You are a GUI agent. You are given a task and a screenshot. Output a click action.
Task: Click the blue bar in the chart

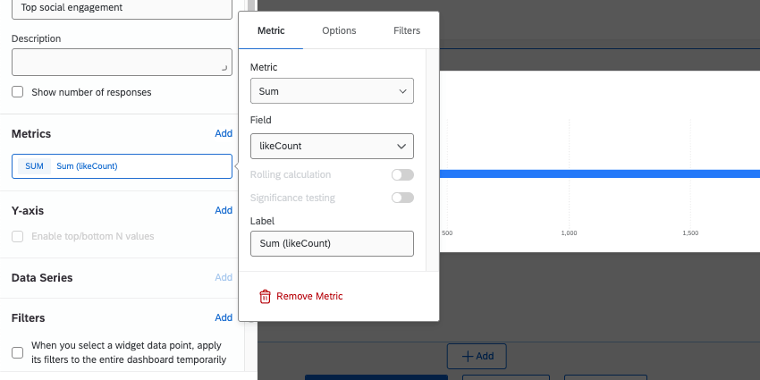[x=599, y=173]
